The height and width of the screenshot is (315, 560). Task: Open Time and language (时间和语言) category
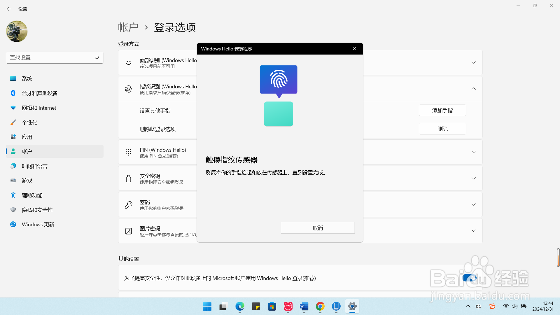pyautogui.click(x=55, y=166)
